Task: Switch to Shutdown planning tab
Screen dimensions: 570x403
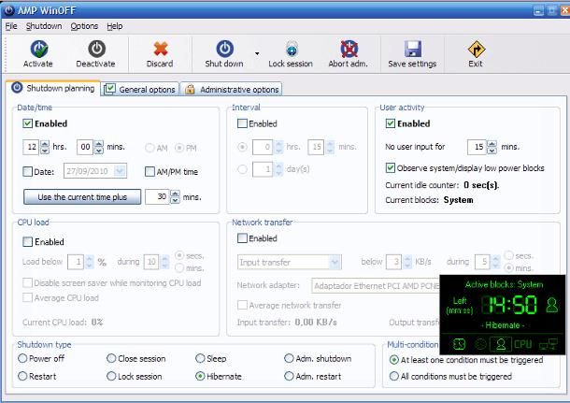Action: 53,88
